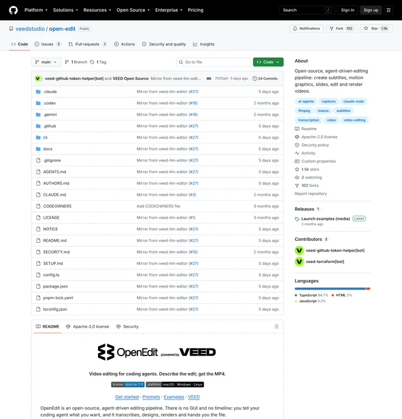402x419 pixels.
Task: Switch to the Pull requests tab
Action: pos(87,45)
